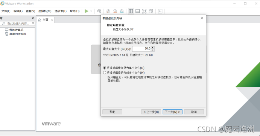The width and height of the screenshot is (260, 136).
Task: Click the 下一步(N) next button
Action: pyautogui.click(x=172, y=112)
